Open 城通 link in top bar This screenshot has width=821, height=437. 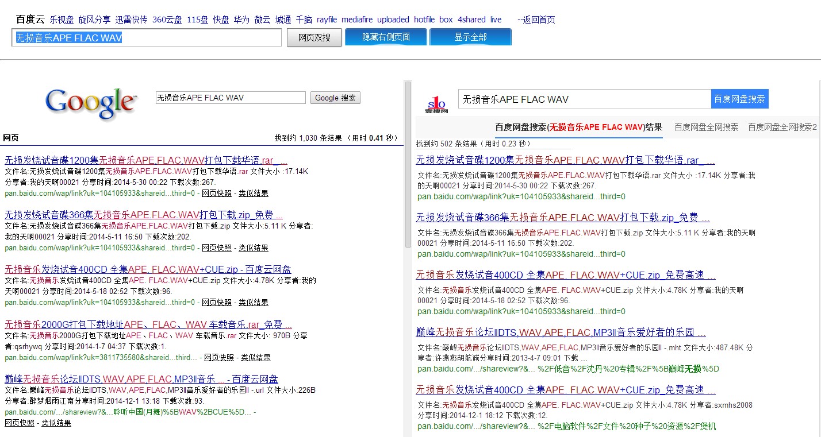[283, 20]
